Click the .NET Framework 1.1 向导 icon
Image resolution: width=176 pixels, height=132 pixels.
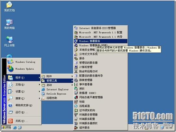coord(76,37)
